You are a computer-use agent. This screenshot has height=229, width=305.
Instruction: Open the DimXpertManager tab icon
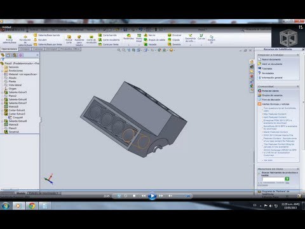pyautogui.click(x=20, y=55)
